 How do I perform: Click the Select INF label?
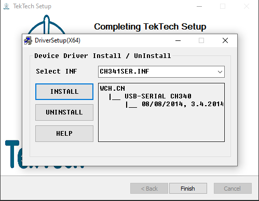coord(57,71)
